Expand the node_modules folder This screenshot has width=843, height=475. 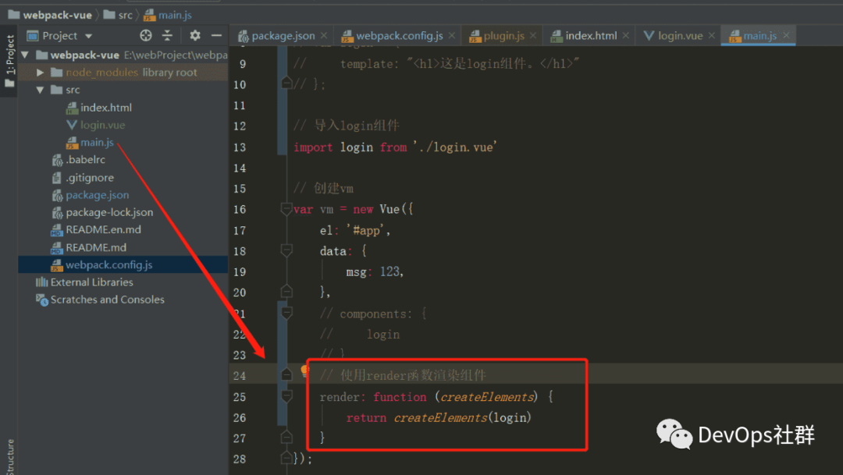click(x=41, y=72)
